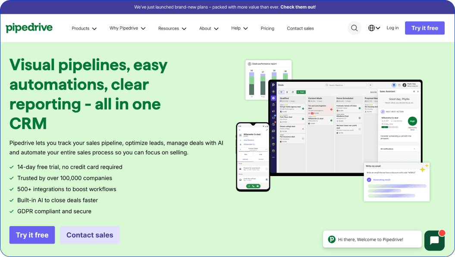Viewport: 455px width, 257px height.
Task: Click the round plus button beside Search Pipedrive
Action: coord(370,85)
